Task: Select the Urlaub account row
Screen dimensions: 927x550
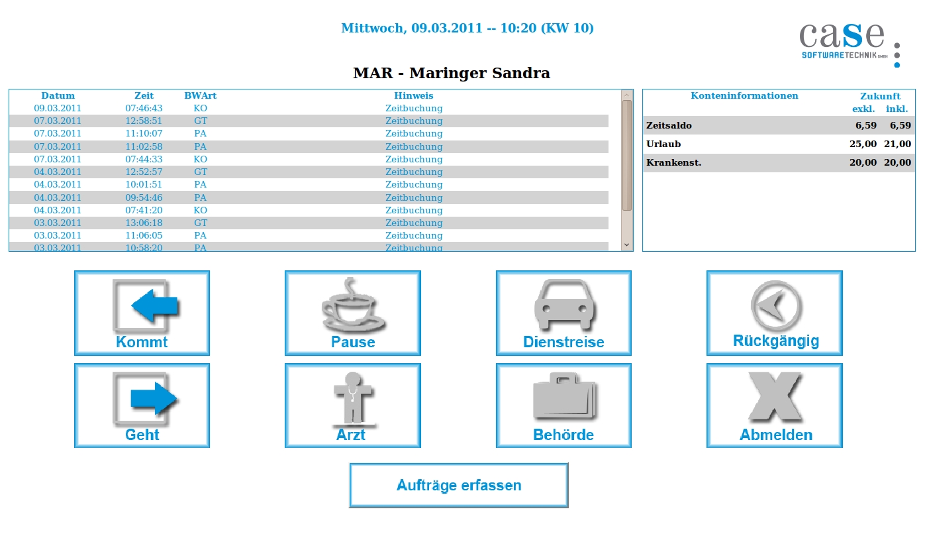Action: pyautogui.click(x=779, y=144)
